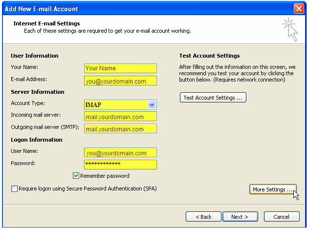
Task: Open More Settings
Action: 273,189
